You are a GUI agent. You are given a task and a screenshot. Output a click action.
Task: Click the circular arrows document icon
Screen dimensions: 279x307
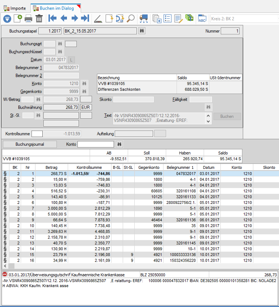pyautogui.click(x=120, y=19)
